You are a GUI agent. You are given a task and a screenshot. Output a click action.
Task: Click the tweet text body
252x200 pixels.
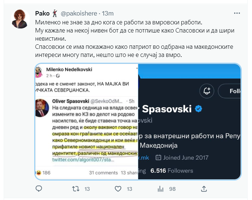pyautogui.click(x=134, y=38)
